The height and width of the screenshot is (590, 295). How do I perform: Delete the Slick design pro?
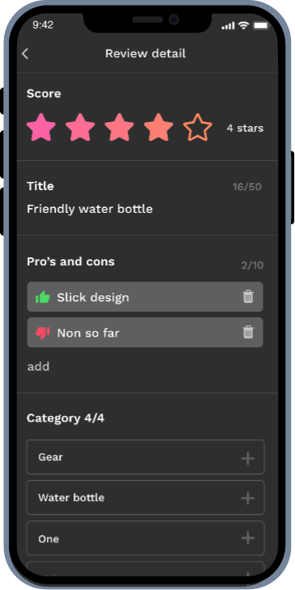tap(248, 296)
